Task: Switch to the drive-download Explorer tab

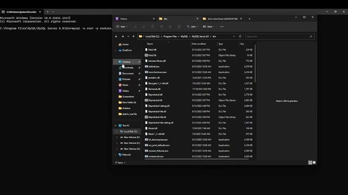Action: [222, 19]
